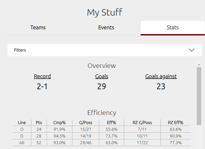The width and height of the screenshot is (205, 149).
Task: Open the Goals underlined link
Action: (x=102, y=76)
